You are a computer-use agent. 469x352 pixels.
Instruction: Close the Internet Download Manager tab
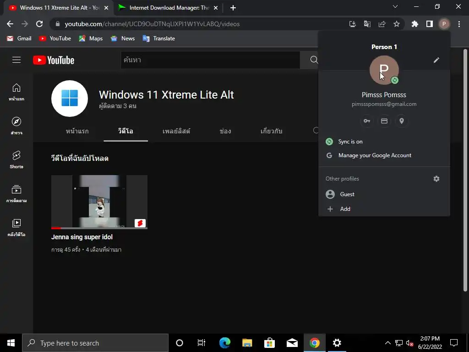(x=216, y=8)
